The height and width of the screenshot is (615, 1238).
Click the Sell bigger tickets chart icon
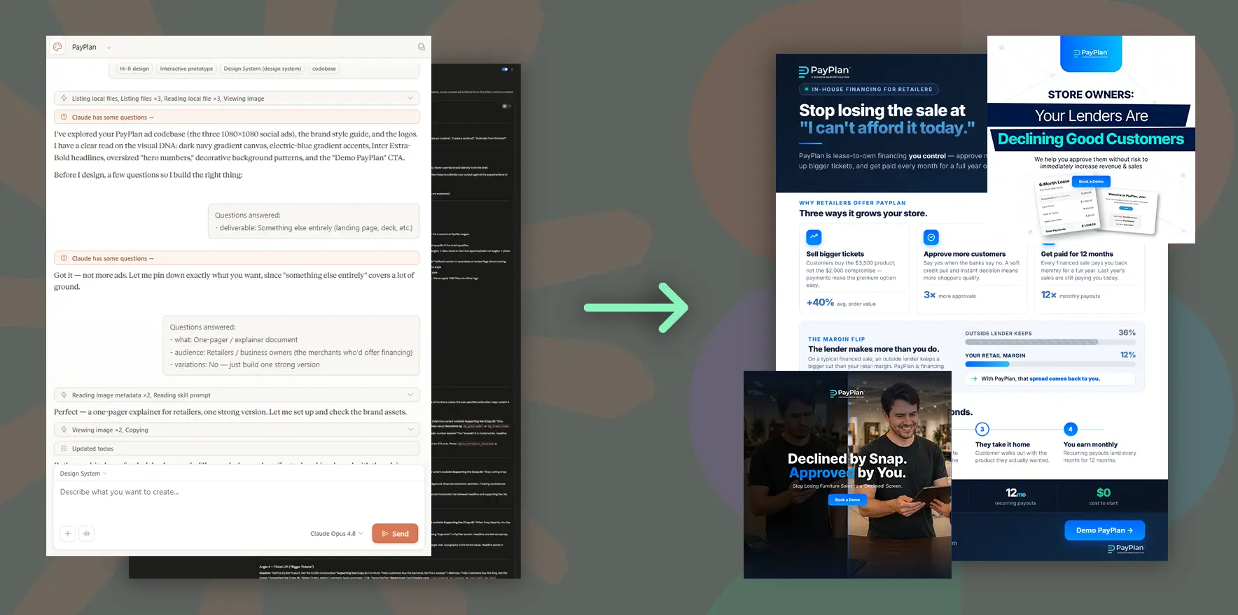(814, 237)
